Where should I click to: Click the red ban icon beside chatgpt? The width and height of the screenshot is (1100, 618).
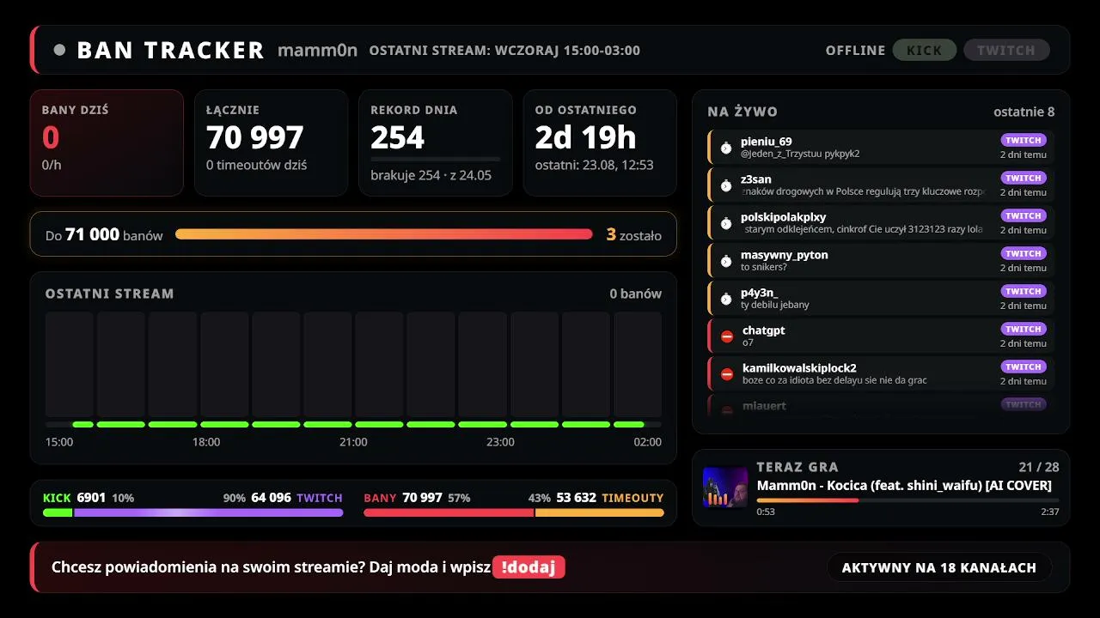(x=727, y=336)
